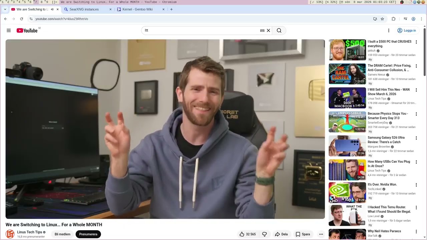Viewport: 427px width, 240px height.
Task: Open the YouTube guide hamburger menu
Action: [x=9, y=30]
